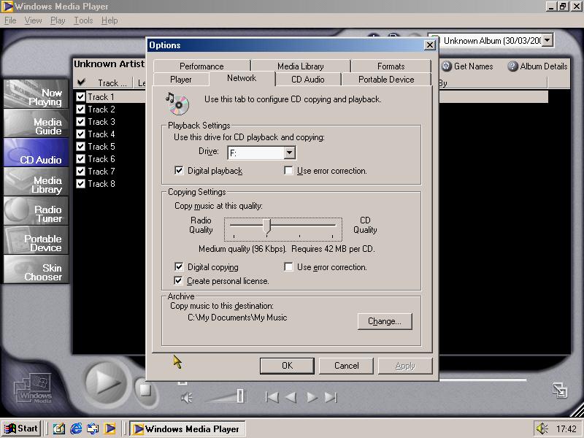The width and height of the screenshot is (584, 438).
Task: Click the Stop playback button
Action: pos(145,390)
